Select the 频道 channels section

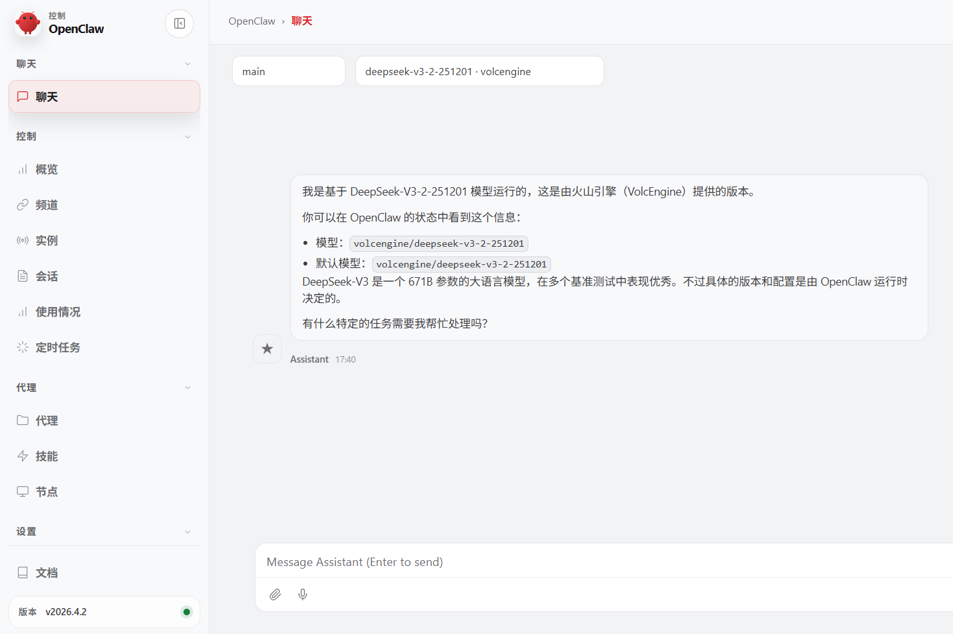point(46,205)
